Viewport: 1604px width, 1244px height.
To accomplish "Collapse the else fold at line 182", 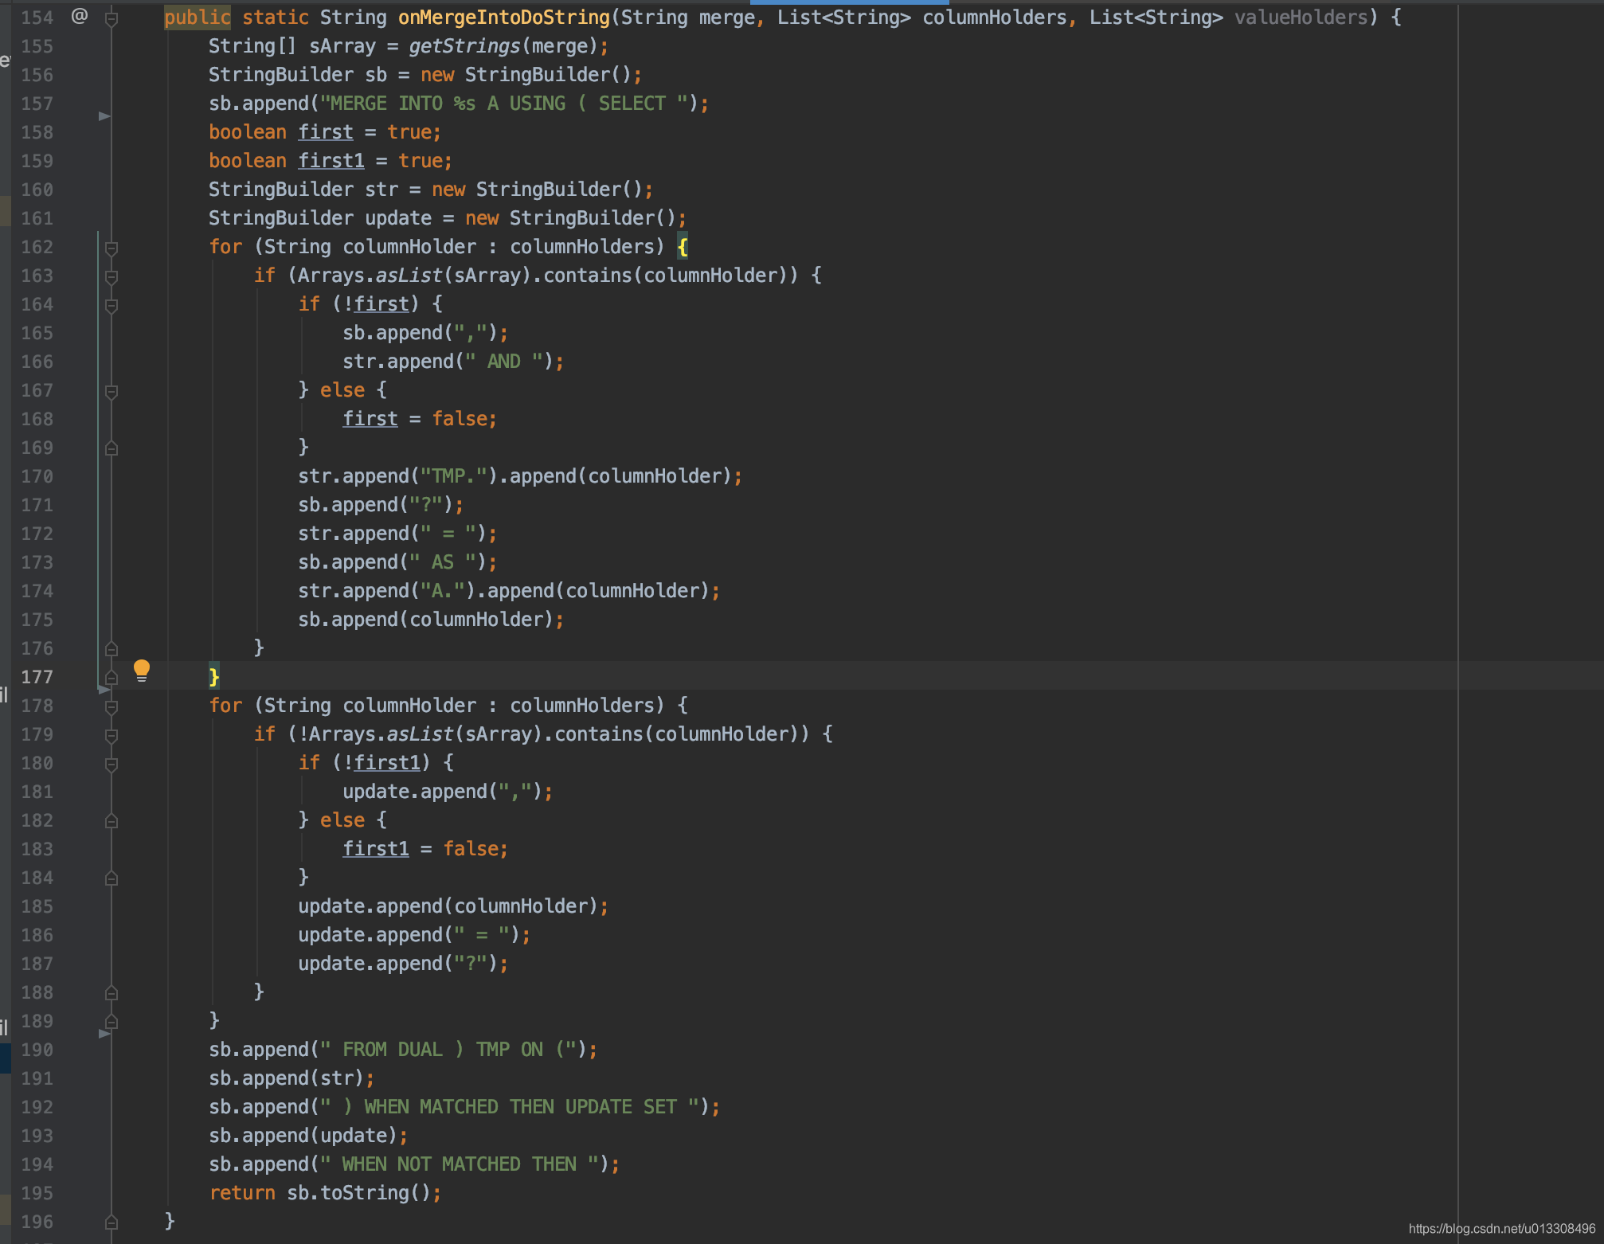I will 111,821.
